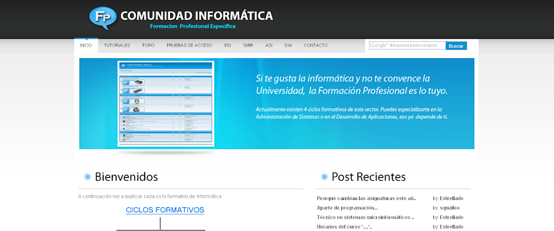Select the SMR menu item

tap(248, 45)
